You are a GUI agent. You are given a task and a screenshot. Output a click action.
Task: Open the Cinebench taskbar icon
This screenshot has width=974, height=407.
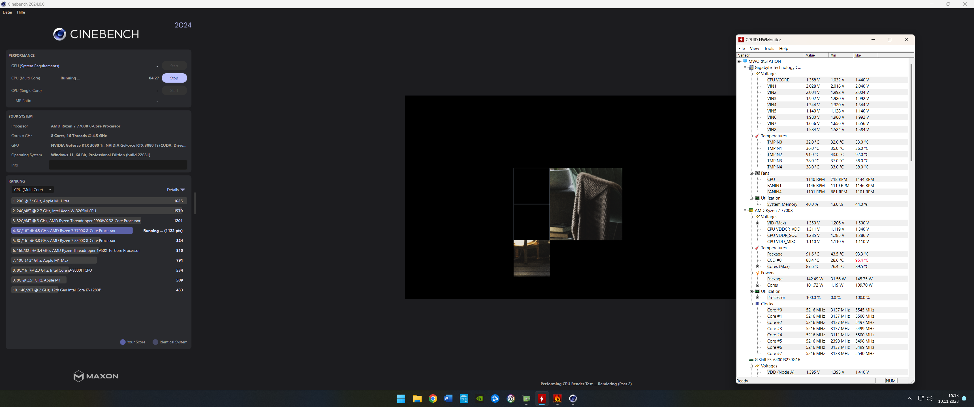point(573,398)
